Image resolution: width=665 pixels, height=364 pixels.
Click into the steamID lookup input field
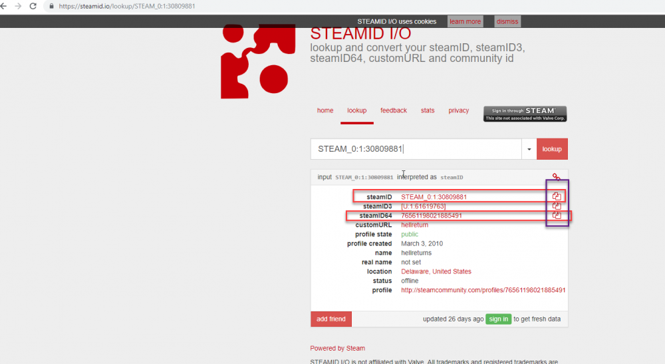(416, 149)
